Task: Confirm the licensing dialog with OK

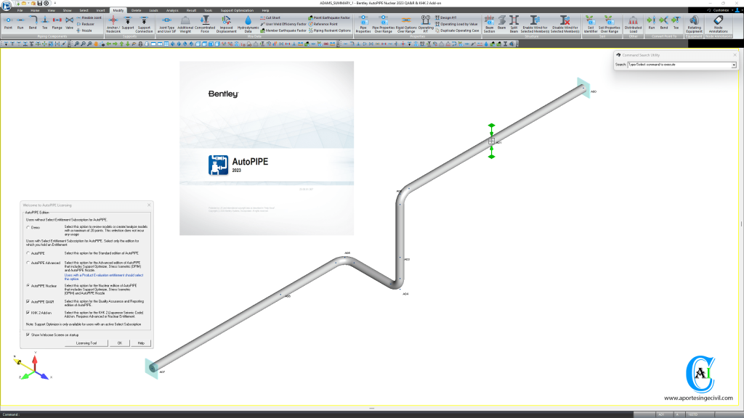Action: (120, 343)
